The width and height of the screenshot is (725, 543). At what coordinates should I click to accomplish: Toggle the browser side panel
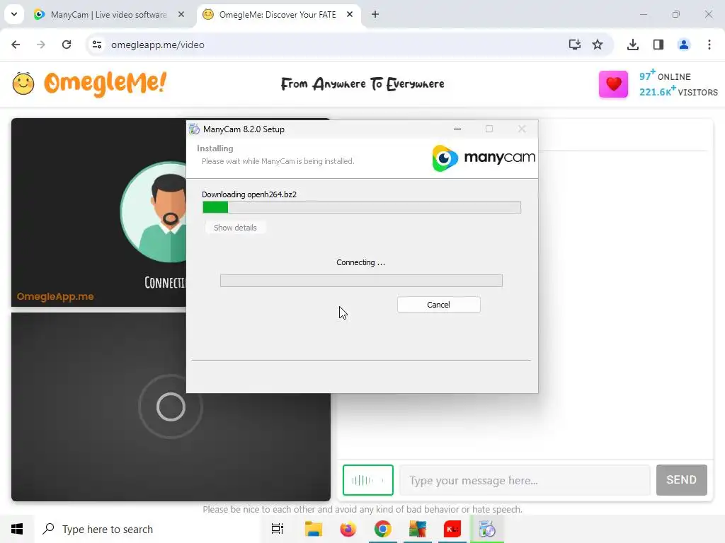pos(658,45)
